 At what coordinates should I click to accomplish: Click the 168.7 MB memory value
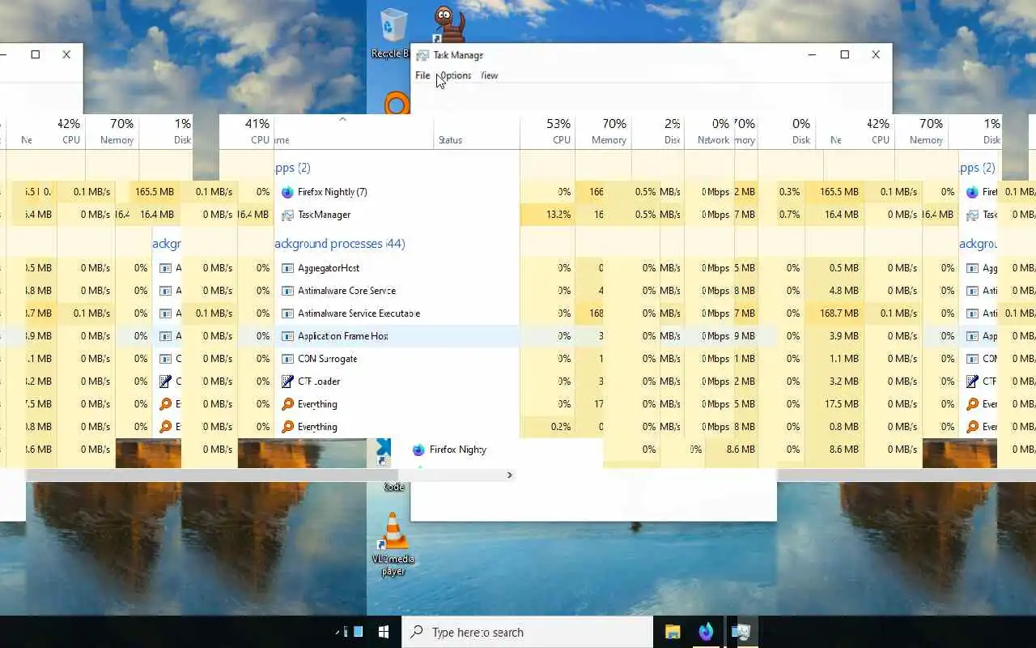839,313
